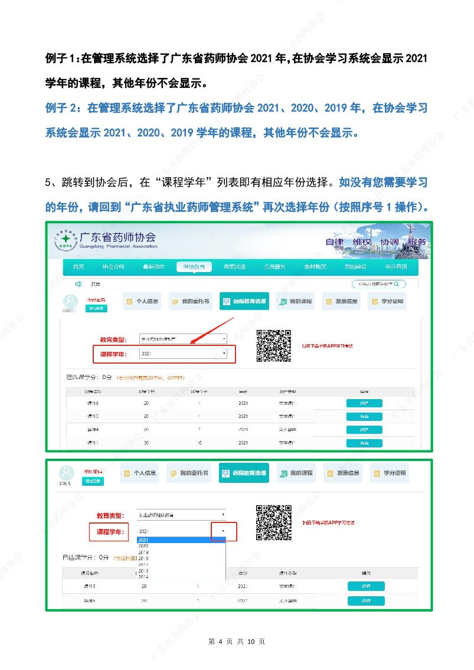Click red 扫码下载手机APP text beside the open year list
474x670 pixels.
328,522
